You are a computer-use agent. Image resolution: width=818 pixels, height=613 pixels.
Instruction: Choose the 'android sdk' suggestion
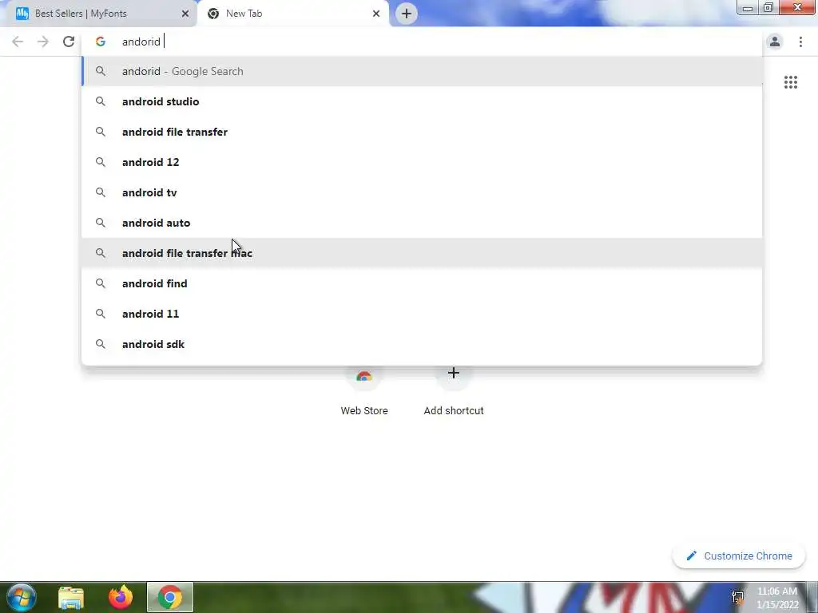[x=422, y=344]
